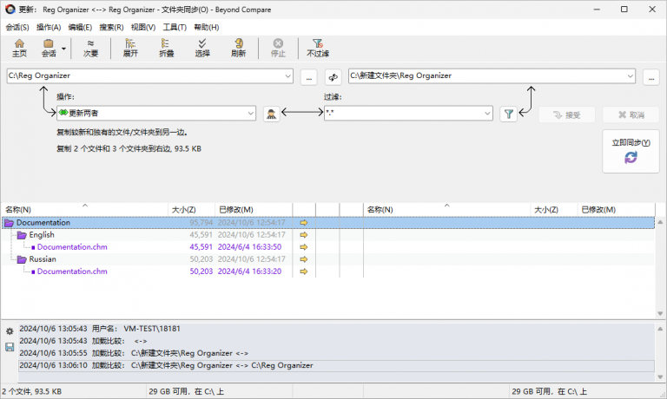The width and height of the screenshot is (667, 399).
Task: Click the left folder browse button
Action: click(x=309, y=77)
